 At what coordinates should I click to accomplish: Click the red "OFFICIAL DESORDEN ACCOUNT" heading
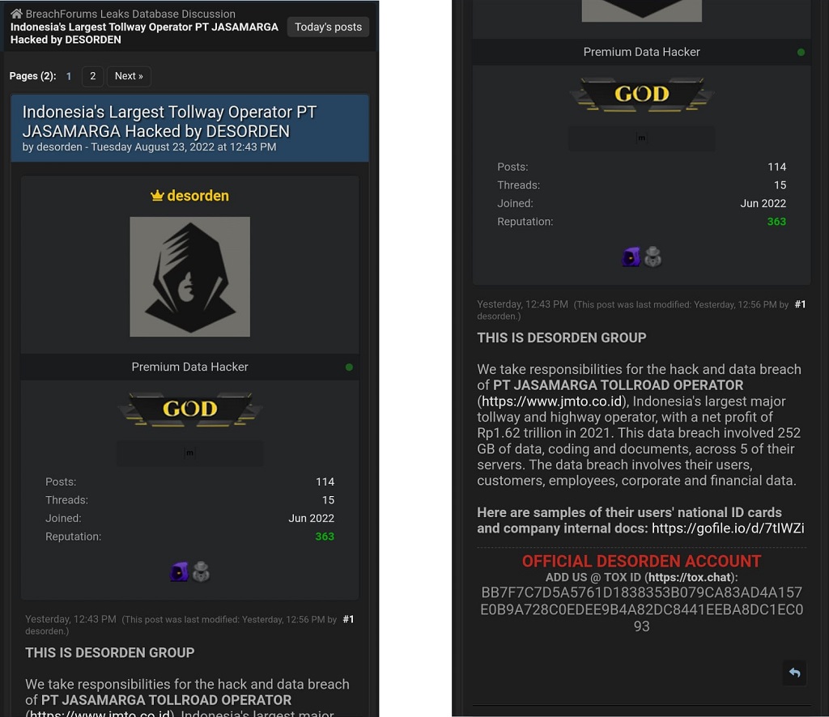[642, 561]
